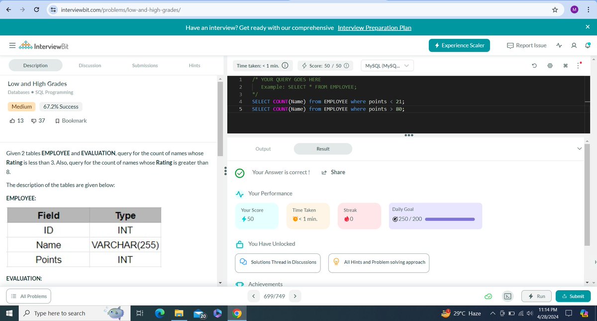
Task: Click the Medium difficulty badge
Action: click(x=21, y=107)
